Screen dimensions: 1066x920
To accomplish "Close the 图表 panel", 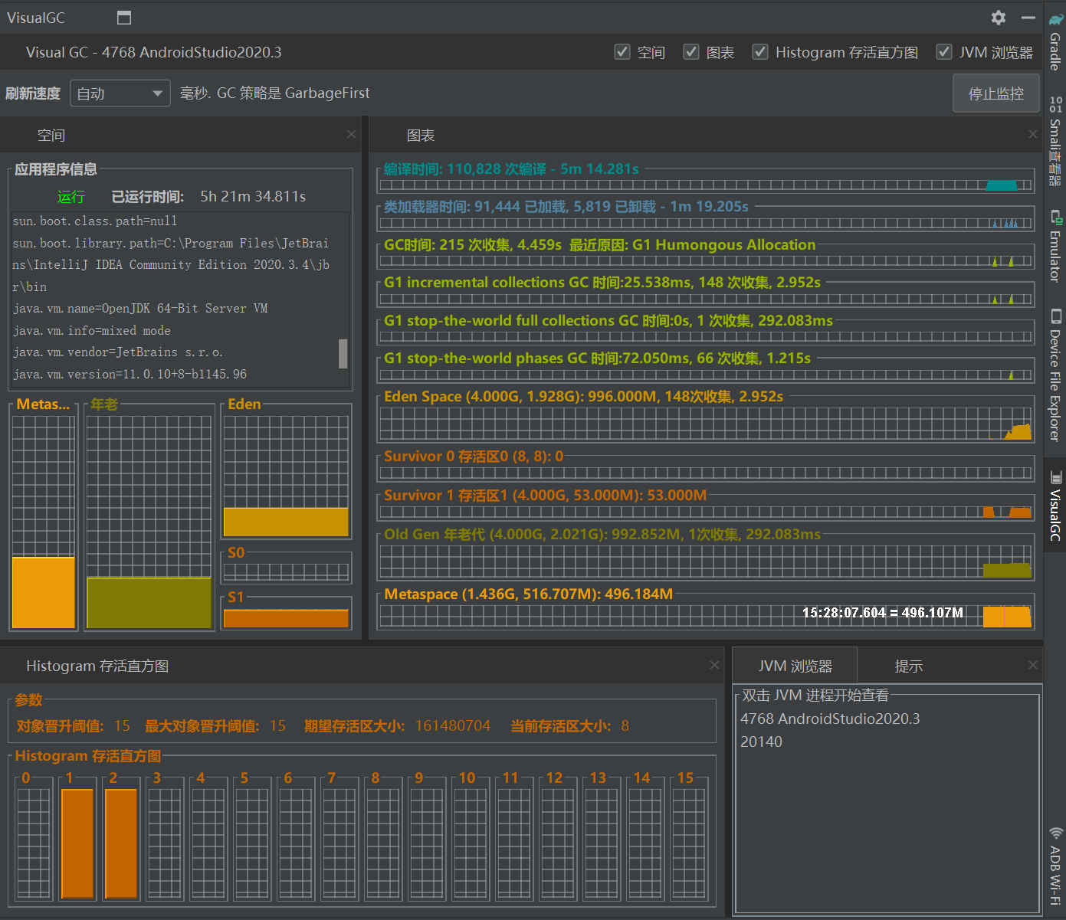I will point(1032,135).
